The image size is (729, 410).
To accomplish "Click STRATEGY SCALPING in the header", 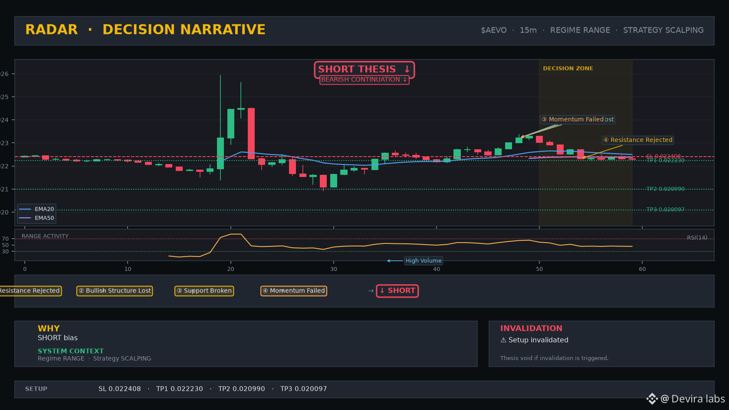I will click(663, 30).
